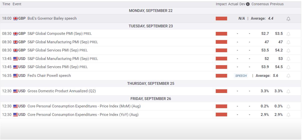The width and height of the screenshot is (302, 140).
Task: Click bell icon for USD Services PMI
Action: point(288,67)
